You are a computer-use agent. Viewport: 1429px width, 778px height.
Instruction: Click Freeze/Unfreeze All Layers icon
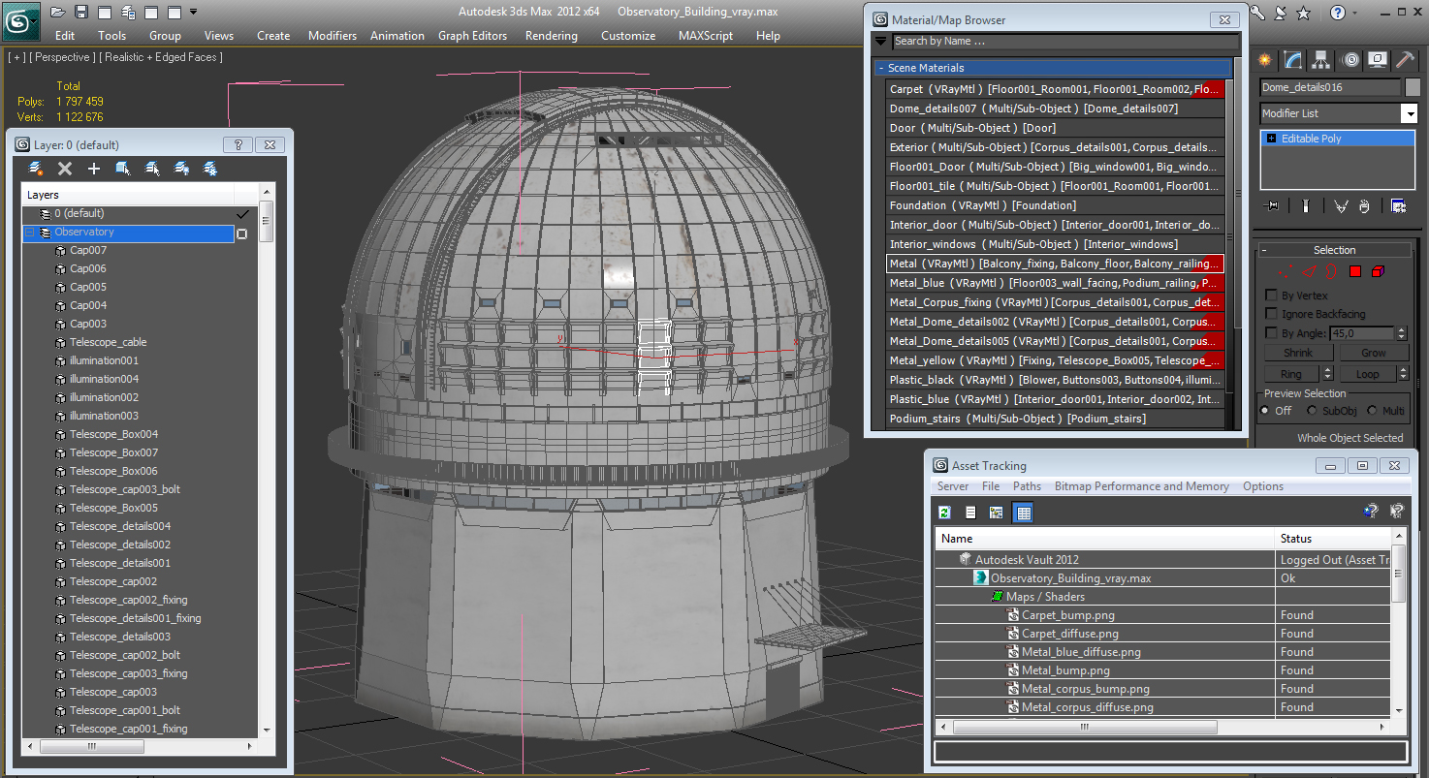tap(210, 169)
